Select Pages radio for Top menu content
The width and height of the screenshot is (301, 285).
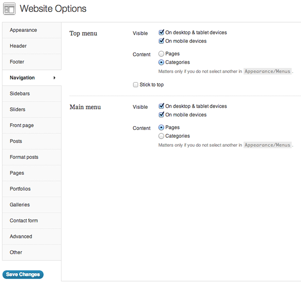(161, 54)
